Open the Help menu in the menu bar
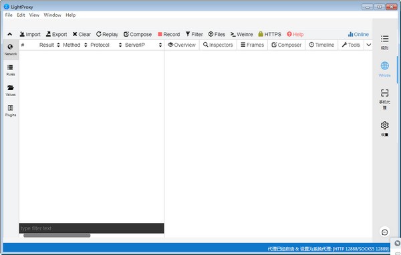401x255 pixels. (71, 15)
